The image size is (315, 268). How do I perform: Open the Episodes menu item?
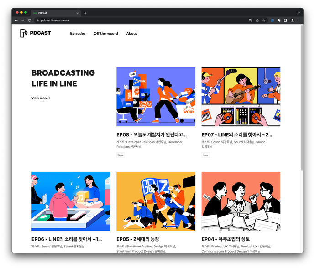pyautogui.click(x=78, y=34)
